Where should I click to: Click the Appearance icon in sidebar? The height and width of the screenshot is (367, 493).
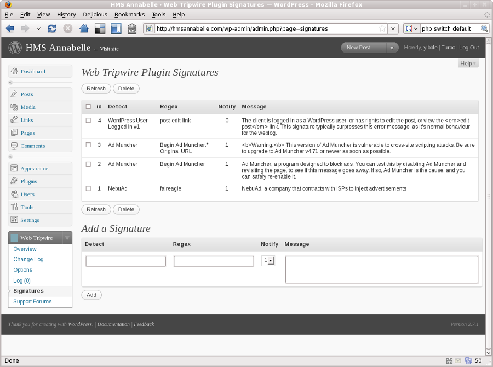14,168
